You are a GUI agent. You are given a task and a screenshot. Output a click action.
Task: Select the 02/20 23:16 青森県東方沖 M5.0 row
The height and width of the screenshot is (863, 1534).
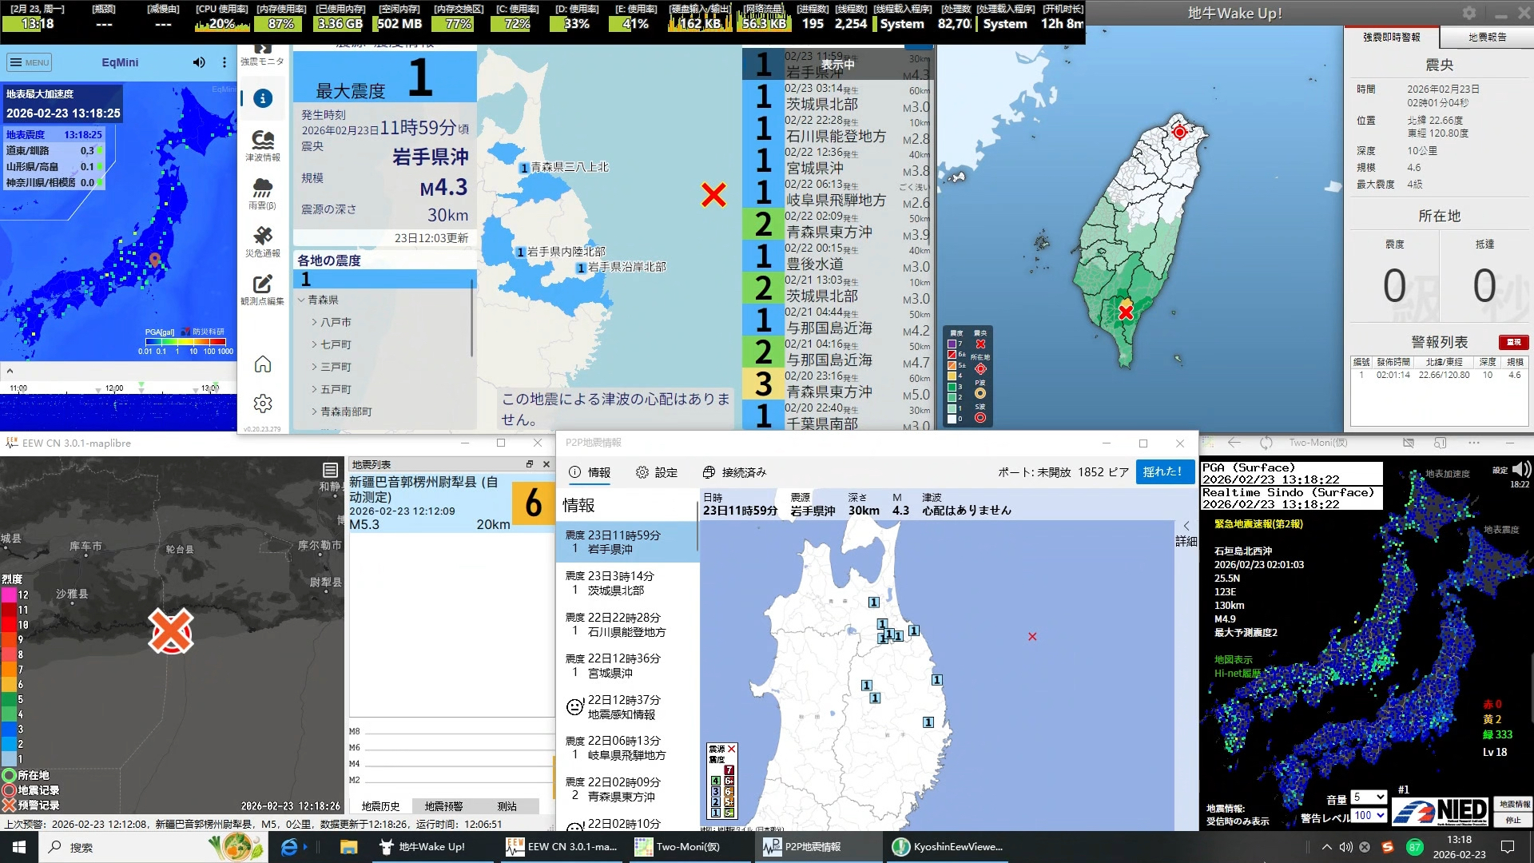point(837,384)
